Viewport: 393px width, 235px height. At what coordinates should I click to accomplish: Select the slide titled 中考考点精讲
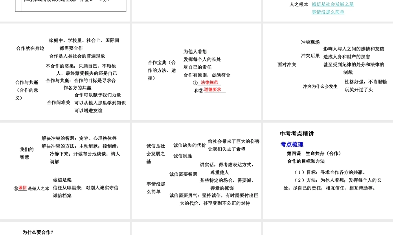328,171
